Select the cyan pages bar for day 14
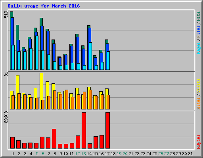 click(90, 56)
